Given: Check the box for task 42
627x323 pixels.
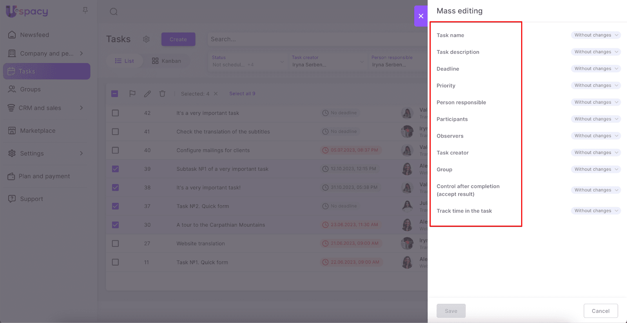Looking at the screenshot, I should (x=115, y=113).
